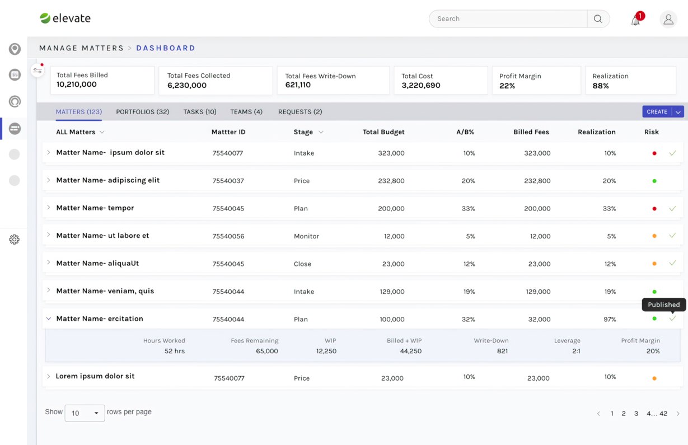Expand the Matter Name- adipiscing elit row
This screenshot has width=688, height=445.
coord(49,180)
